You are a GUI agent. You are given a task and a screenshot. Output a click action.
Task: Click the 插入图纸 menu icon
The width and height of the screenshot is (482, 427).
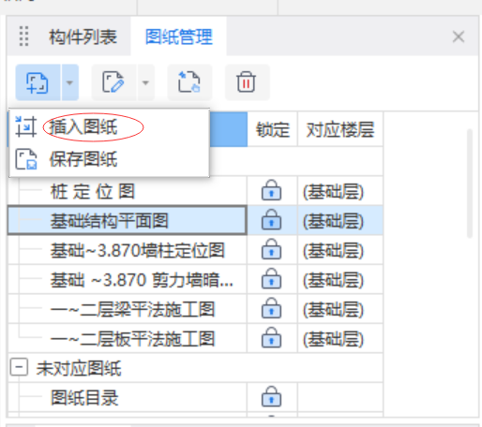(26, 127)
